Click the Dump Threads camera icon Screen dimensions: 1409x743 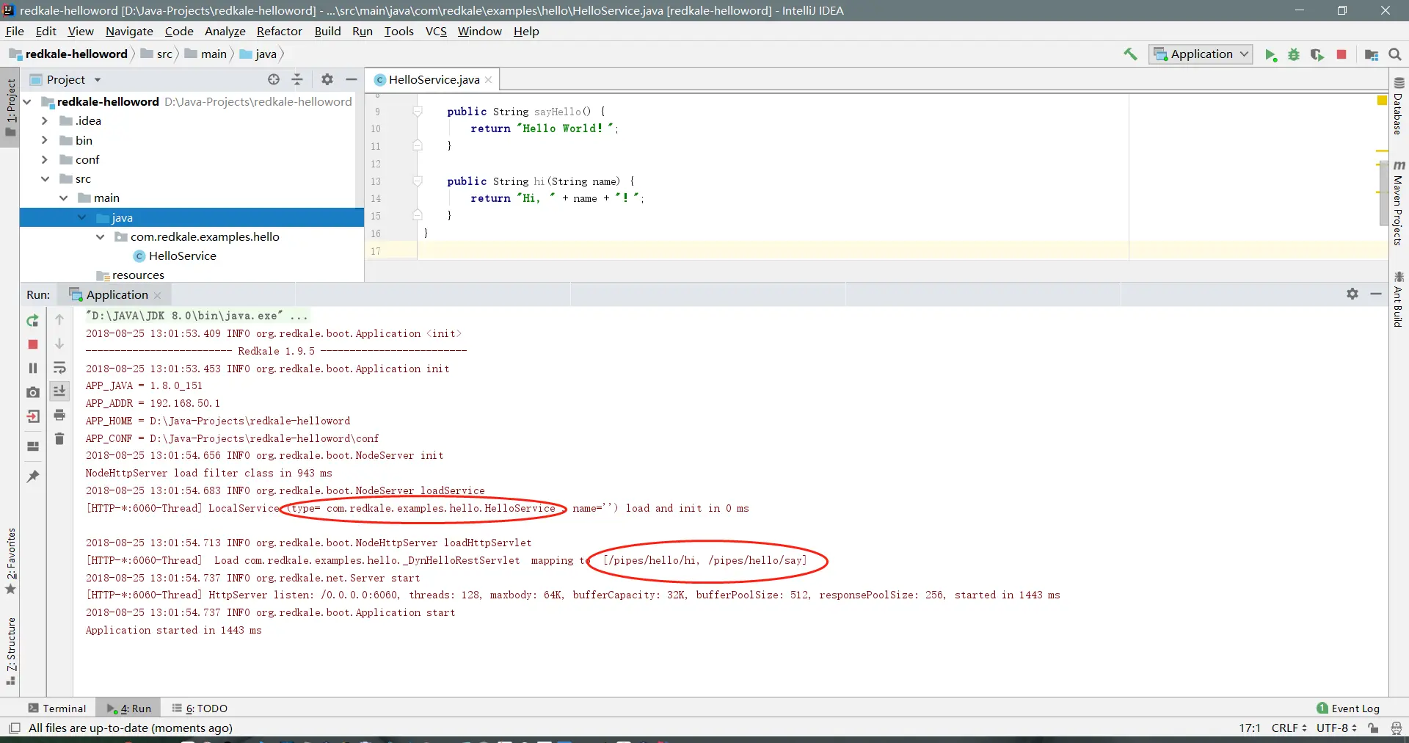tap(33, 393)
